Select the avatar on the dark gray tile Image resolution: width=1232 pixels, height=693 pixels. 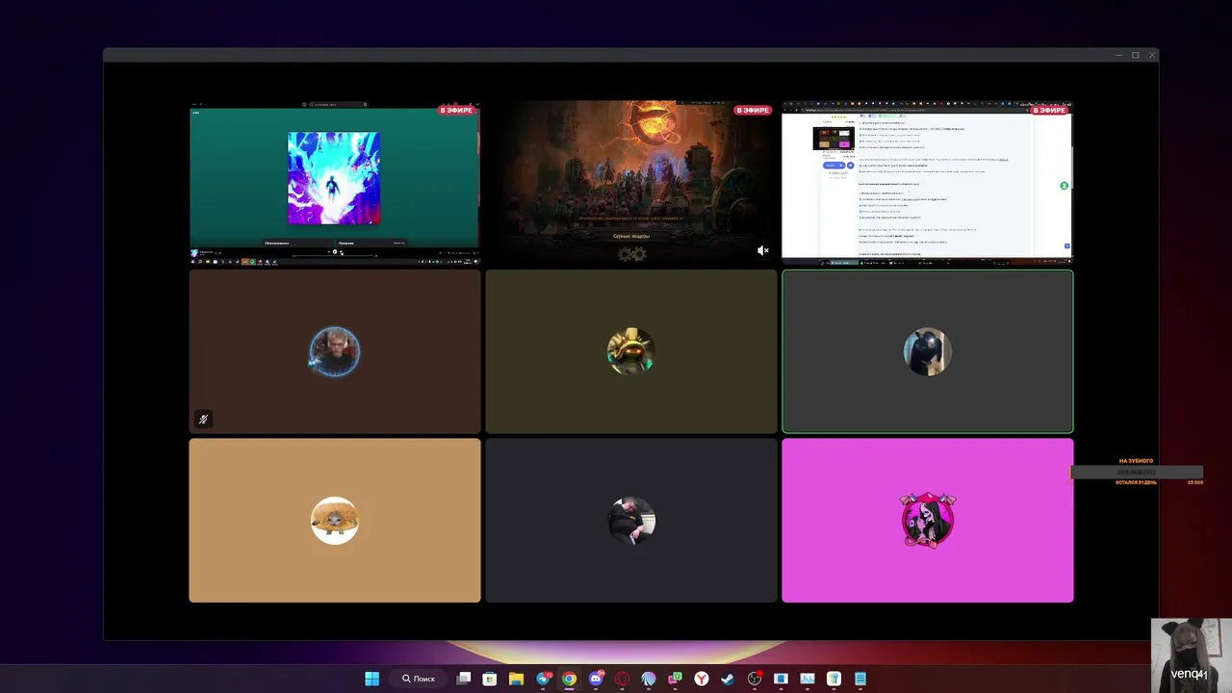[x=631, y=521]
